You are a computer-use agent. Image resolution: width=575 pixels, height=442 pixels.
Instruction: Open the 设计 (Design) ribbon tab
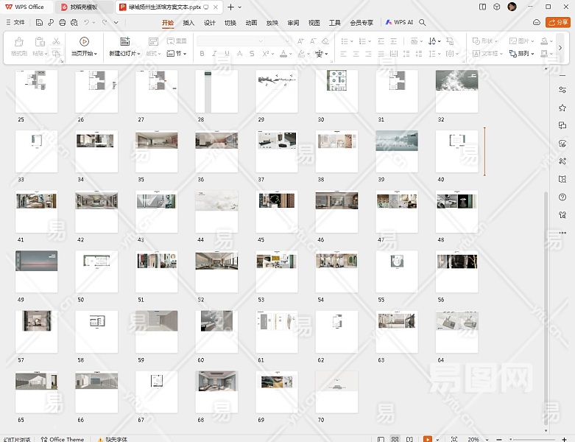(x=210, y=23)
